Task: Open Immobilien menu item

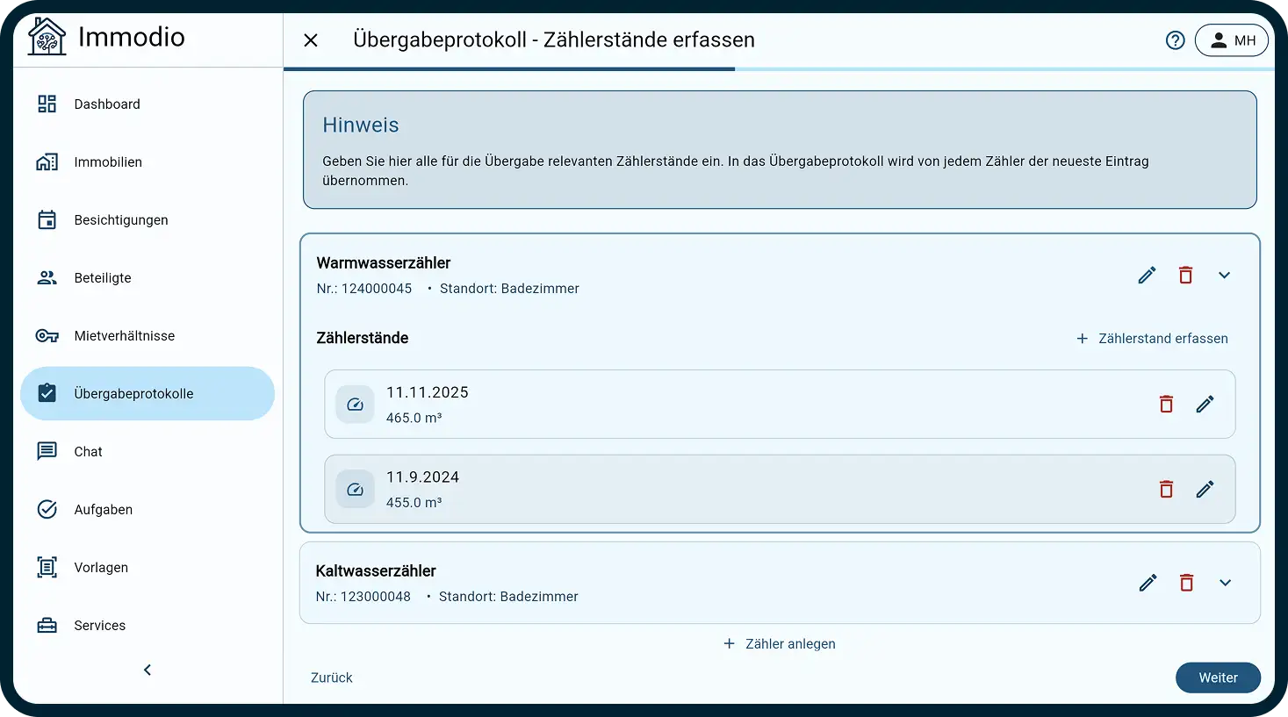Action: click(148, 161)
